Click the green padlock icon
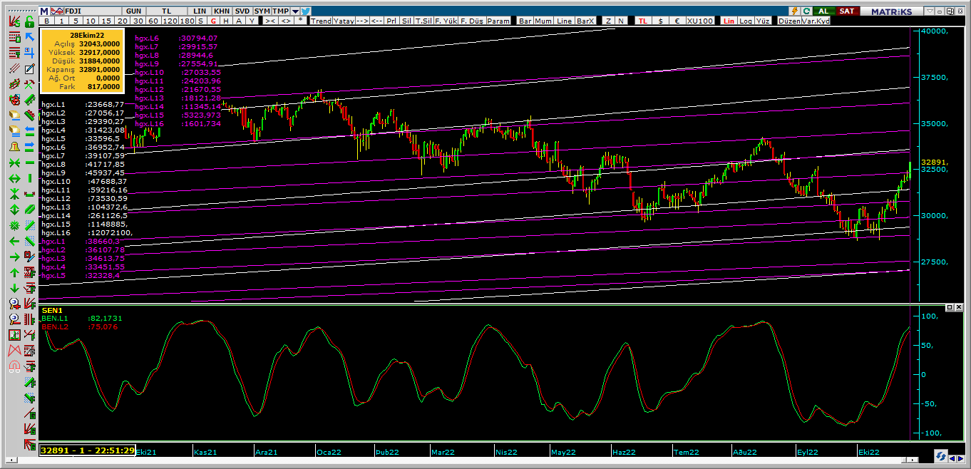 29,22
